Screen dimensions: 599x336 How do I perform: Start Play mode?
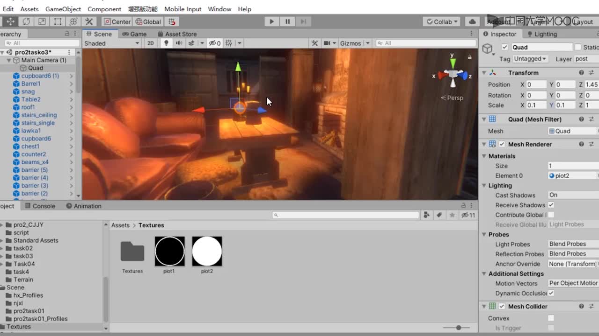click(x=271, y=21)
